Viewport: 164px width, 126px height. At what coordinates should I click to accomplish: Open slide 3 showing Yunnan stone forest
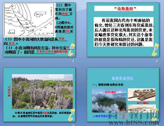coord(39,95)
